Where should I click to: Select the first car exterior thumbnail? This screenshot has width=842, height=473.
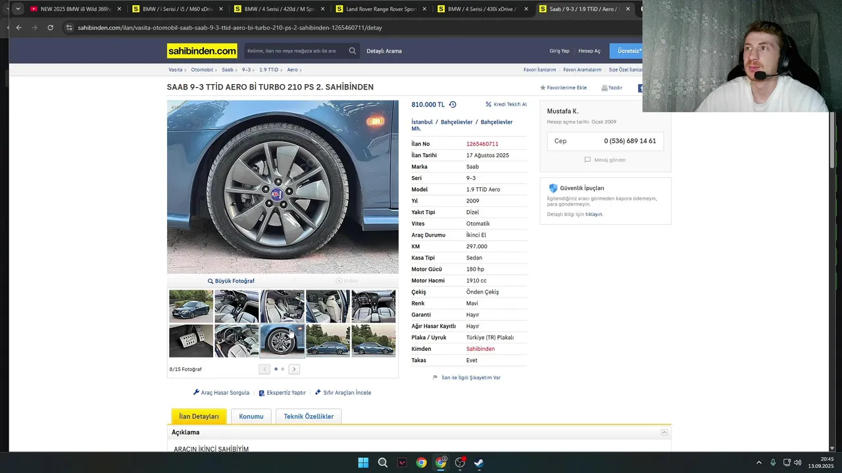(191, 306)
